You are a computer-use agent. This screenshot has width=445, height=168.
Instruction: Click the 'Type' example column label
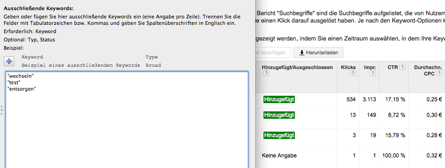pos(152,57)
